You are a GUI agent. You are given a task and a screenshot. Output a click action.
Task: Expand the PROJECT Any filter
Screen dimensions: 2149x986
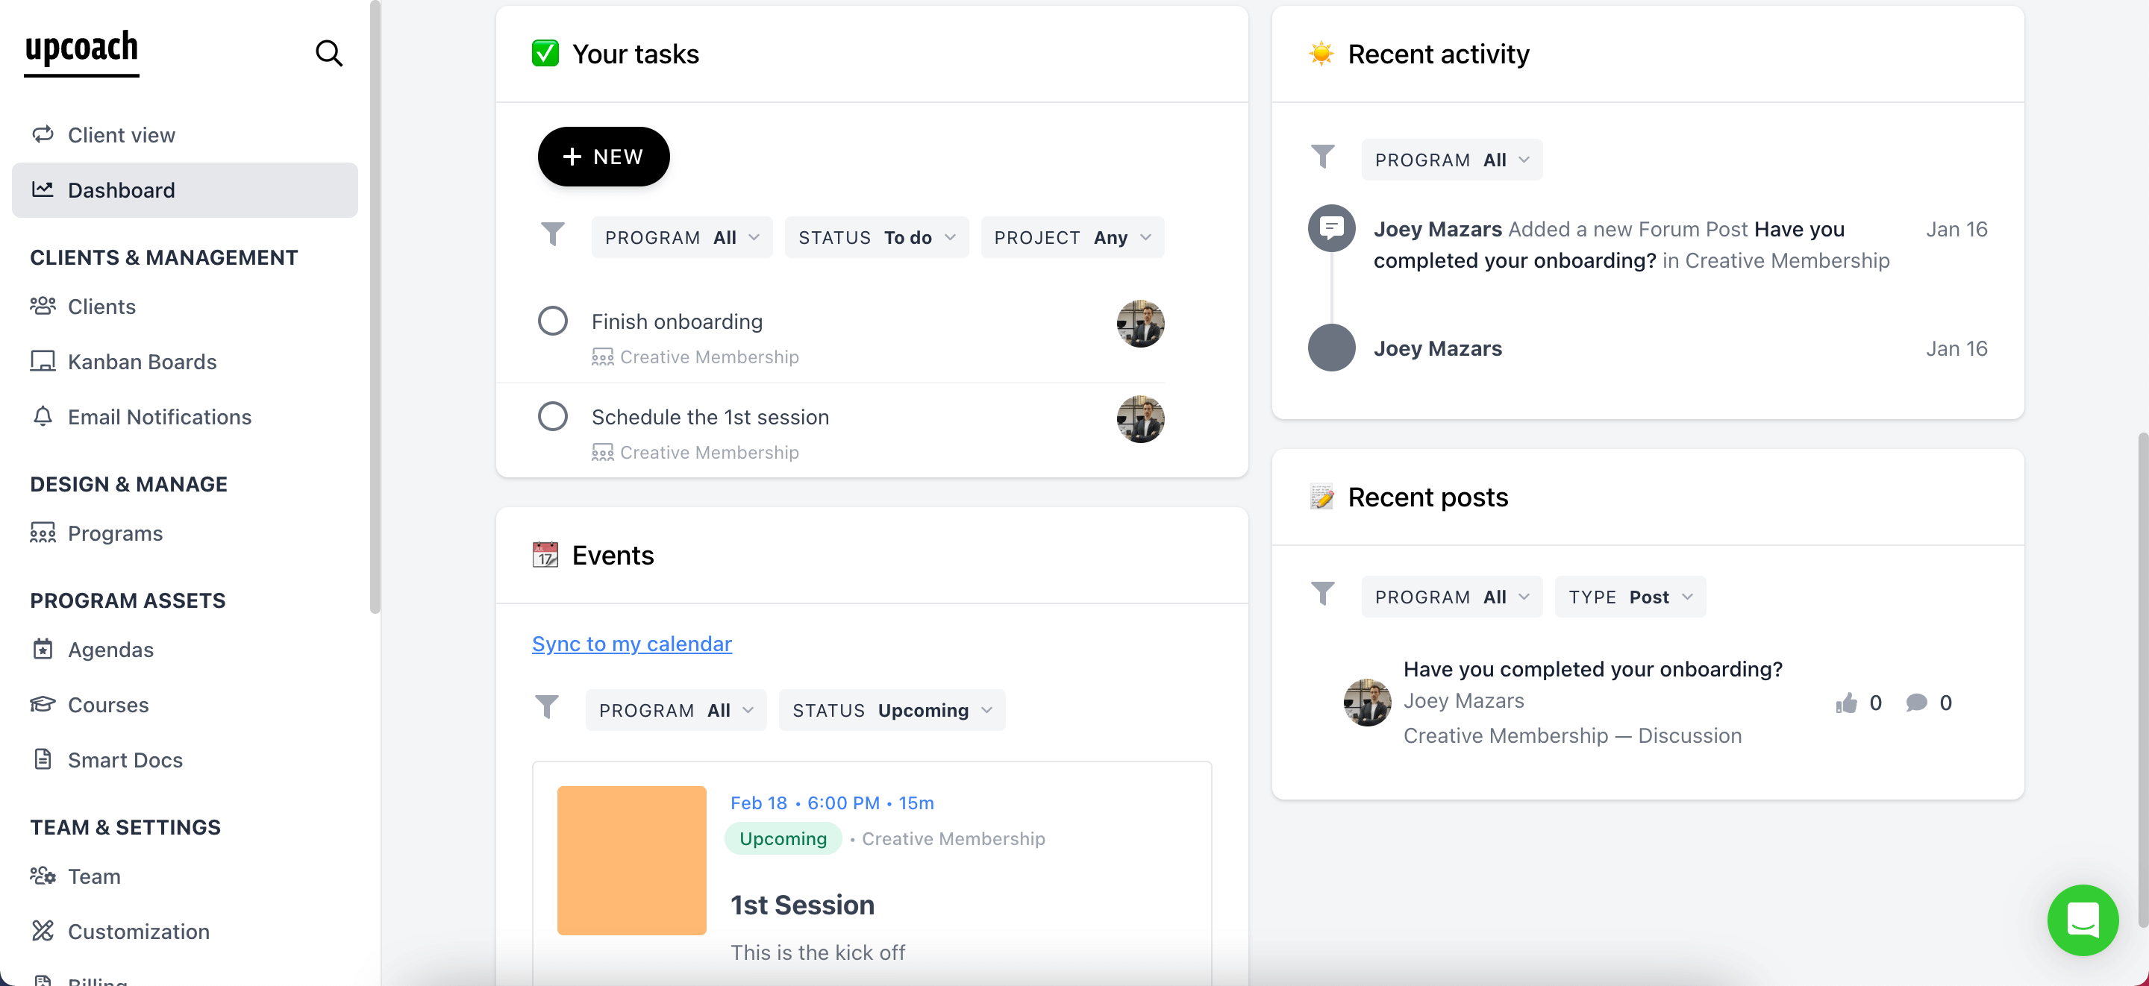pyautogui.click(x=1073, y=237)
